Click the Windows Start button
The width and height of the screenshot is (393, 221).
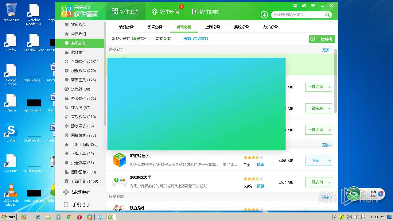8,217
